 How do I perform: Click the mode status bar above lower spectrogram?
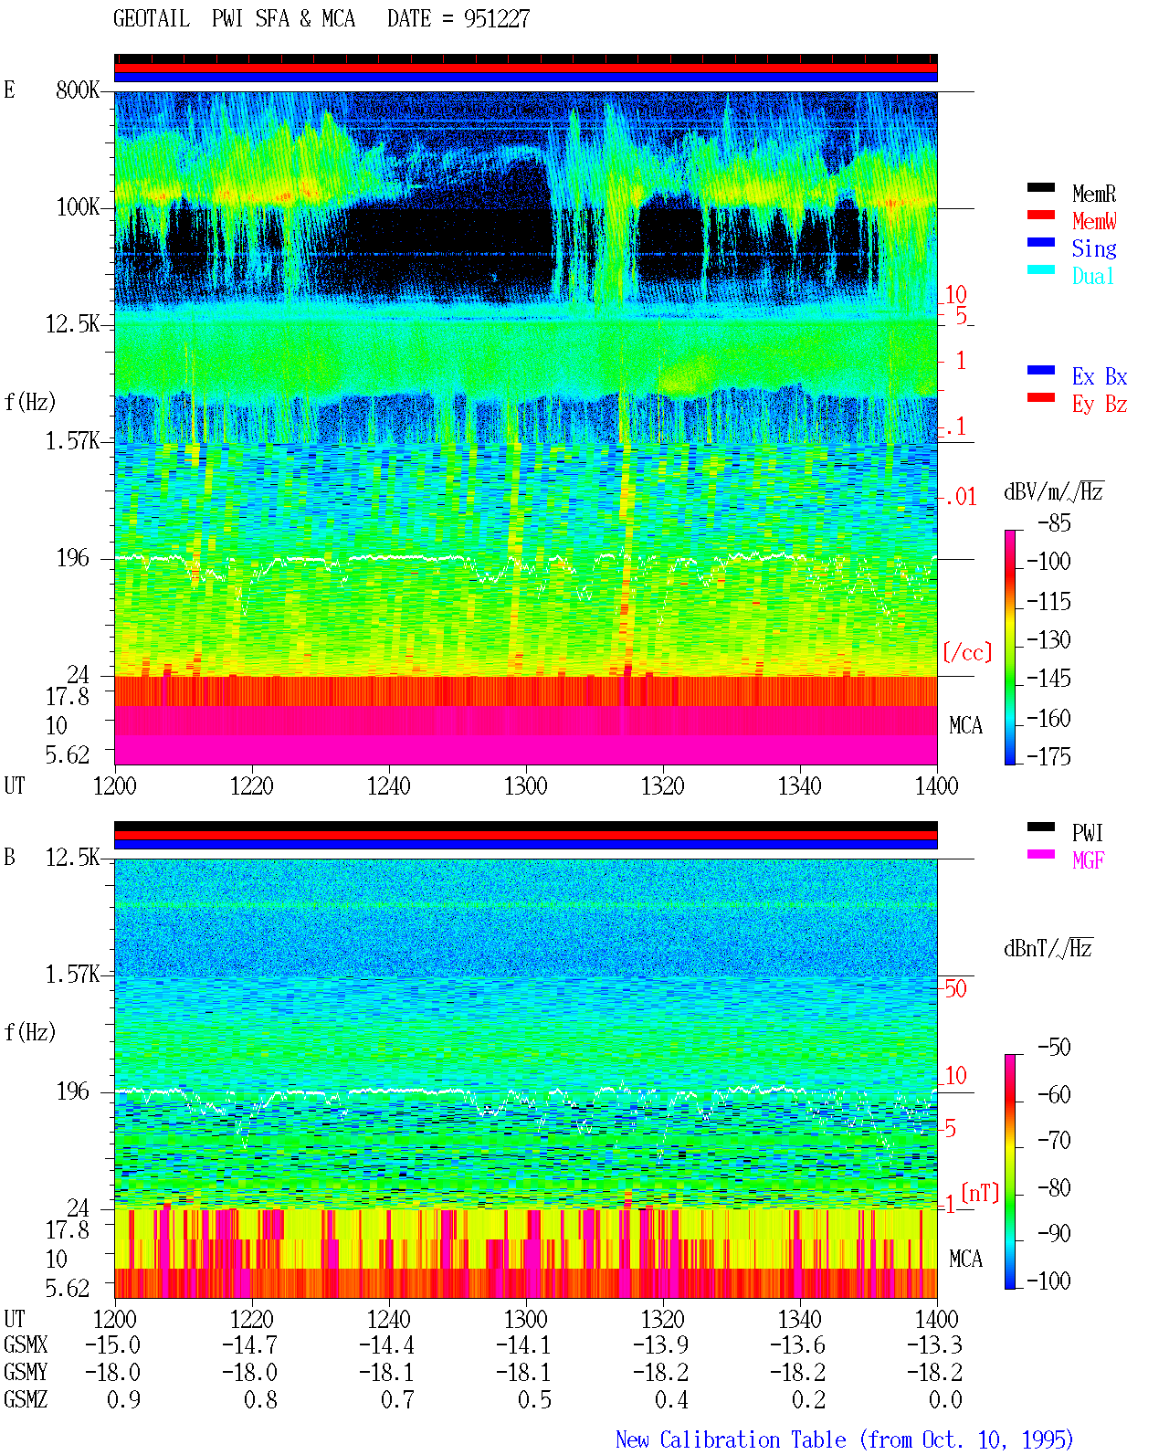pos(526,836)
